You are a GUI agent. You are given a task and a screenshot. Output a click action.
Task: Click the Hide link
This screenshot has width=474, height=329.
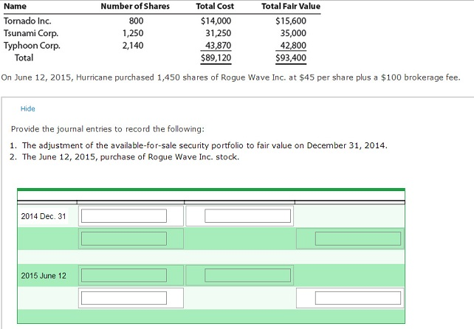[x=28, y=108]
